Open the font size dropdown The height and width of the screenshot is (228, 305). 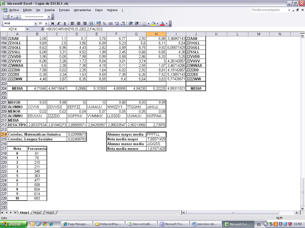tap(46, 23)
